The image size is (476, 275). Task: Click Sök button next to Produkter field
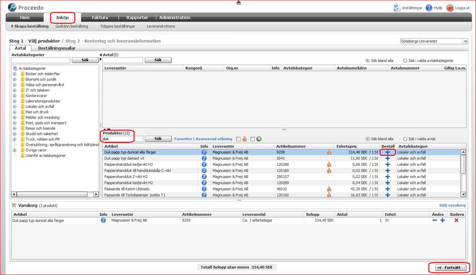coord(158,139)
